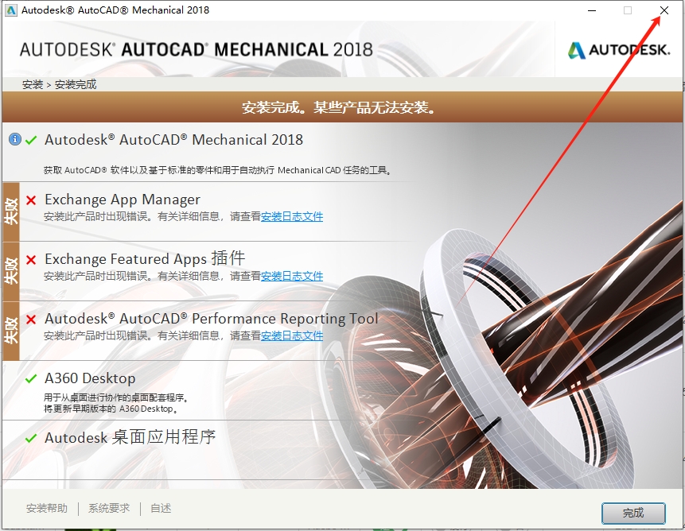Click the red X beside Exchange Featured Apps
This screenshot has width=685, height=531.
pyautogui.click(x=31, y=260)
